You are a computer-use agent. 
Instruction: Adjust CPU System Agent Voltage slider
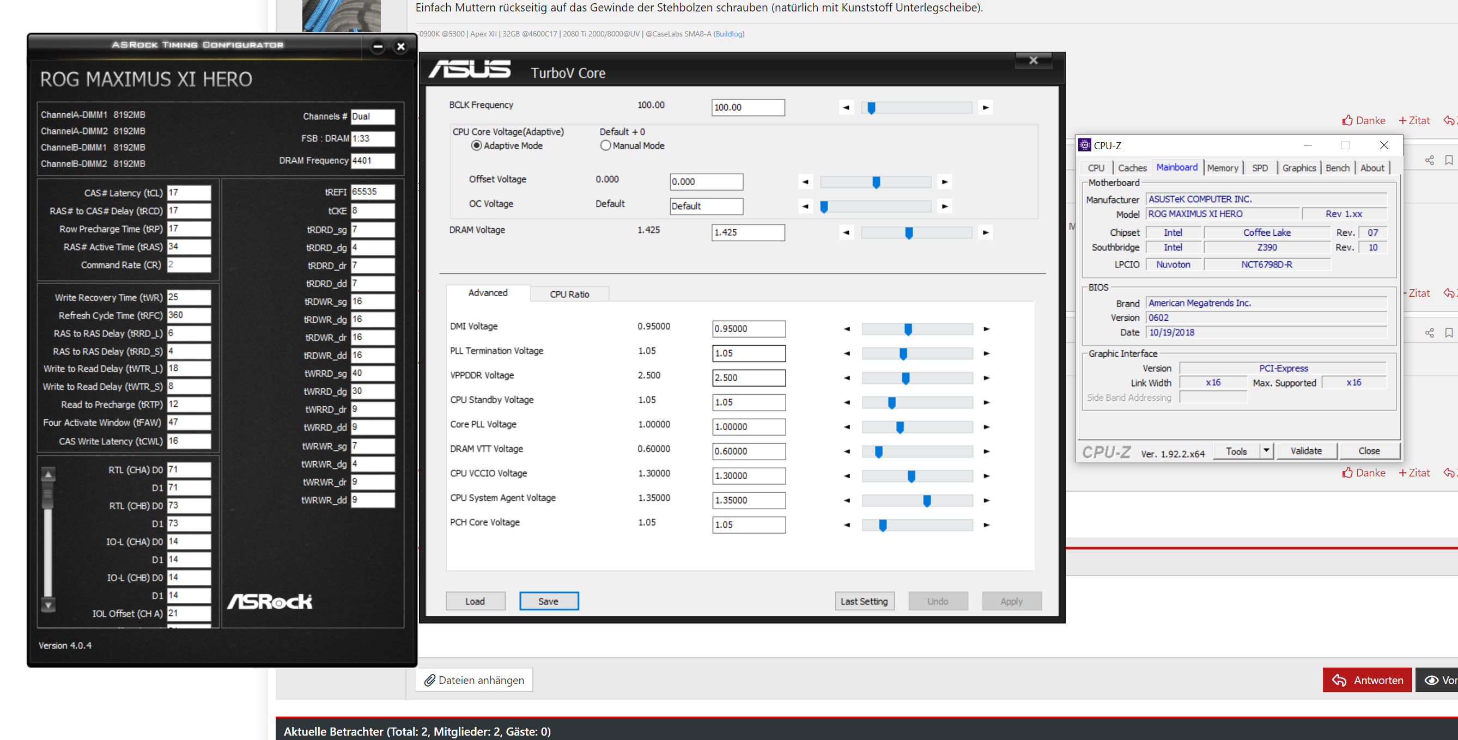click(x=927, y=501)
